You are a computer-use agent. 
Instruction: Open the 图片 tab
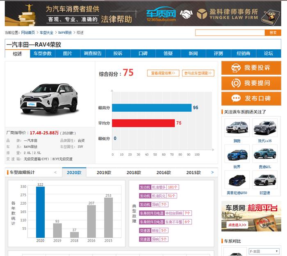pyautogui.click(x=68, y=53)
